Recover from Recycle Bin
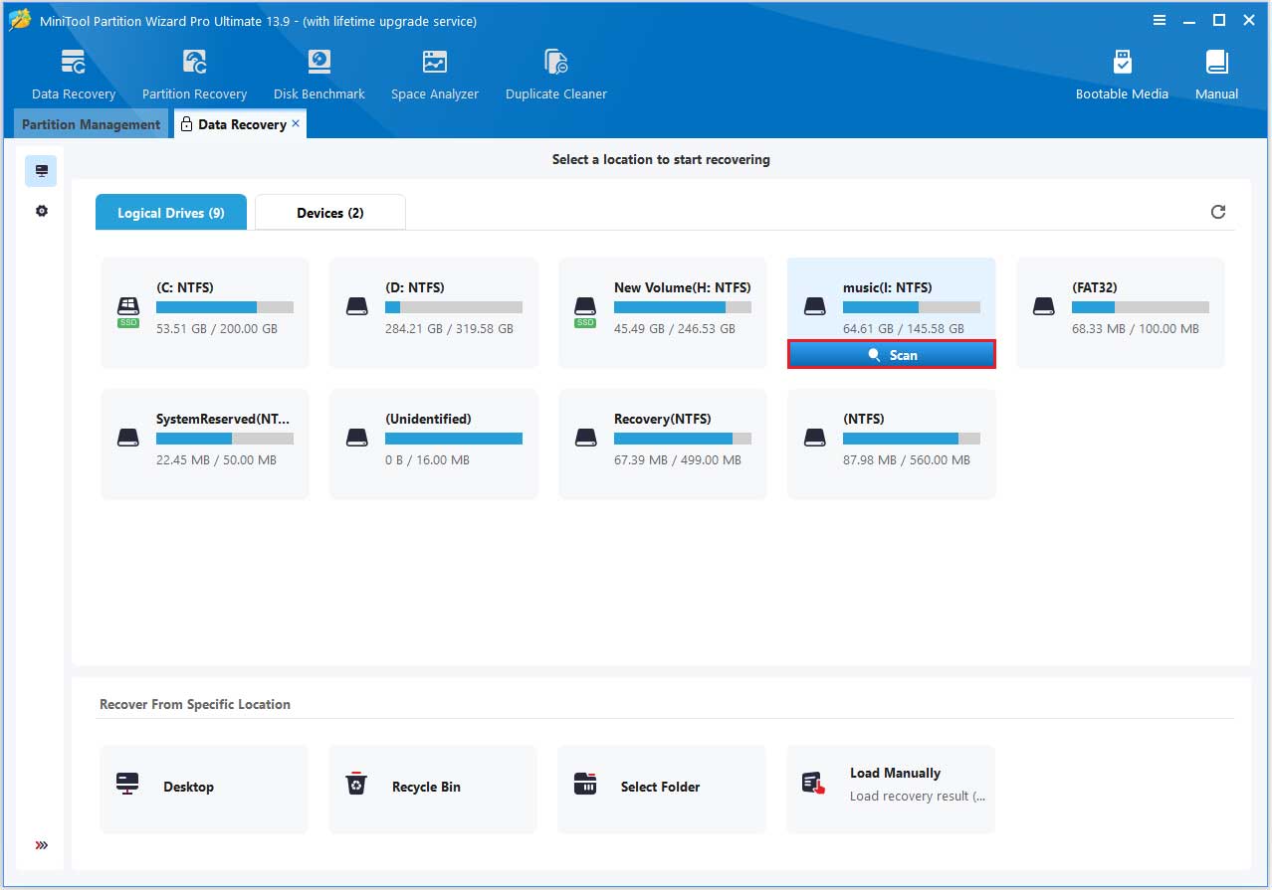 click(433, 789)
